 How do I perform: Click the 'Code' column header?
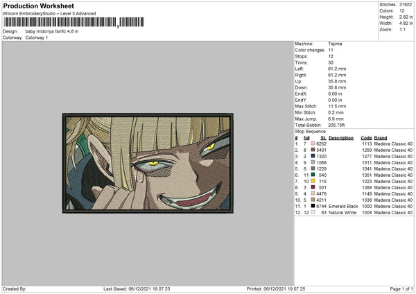pos(366,138)
